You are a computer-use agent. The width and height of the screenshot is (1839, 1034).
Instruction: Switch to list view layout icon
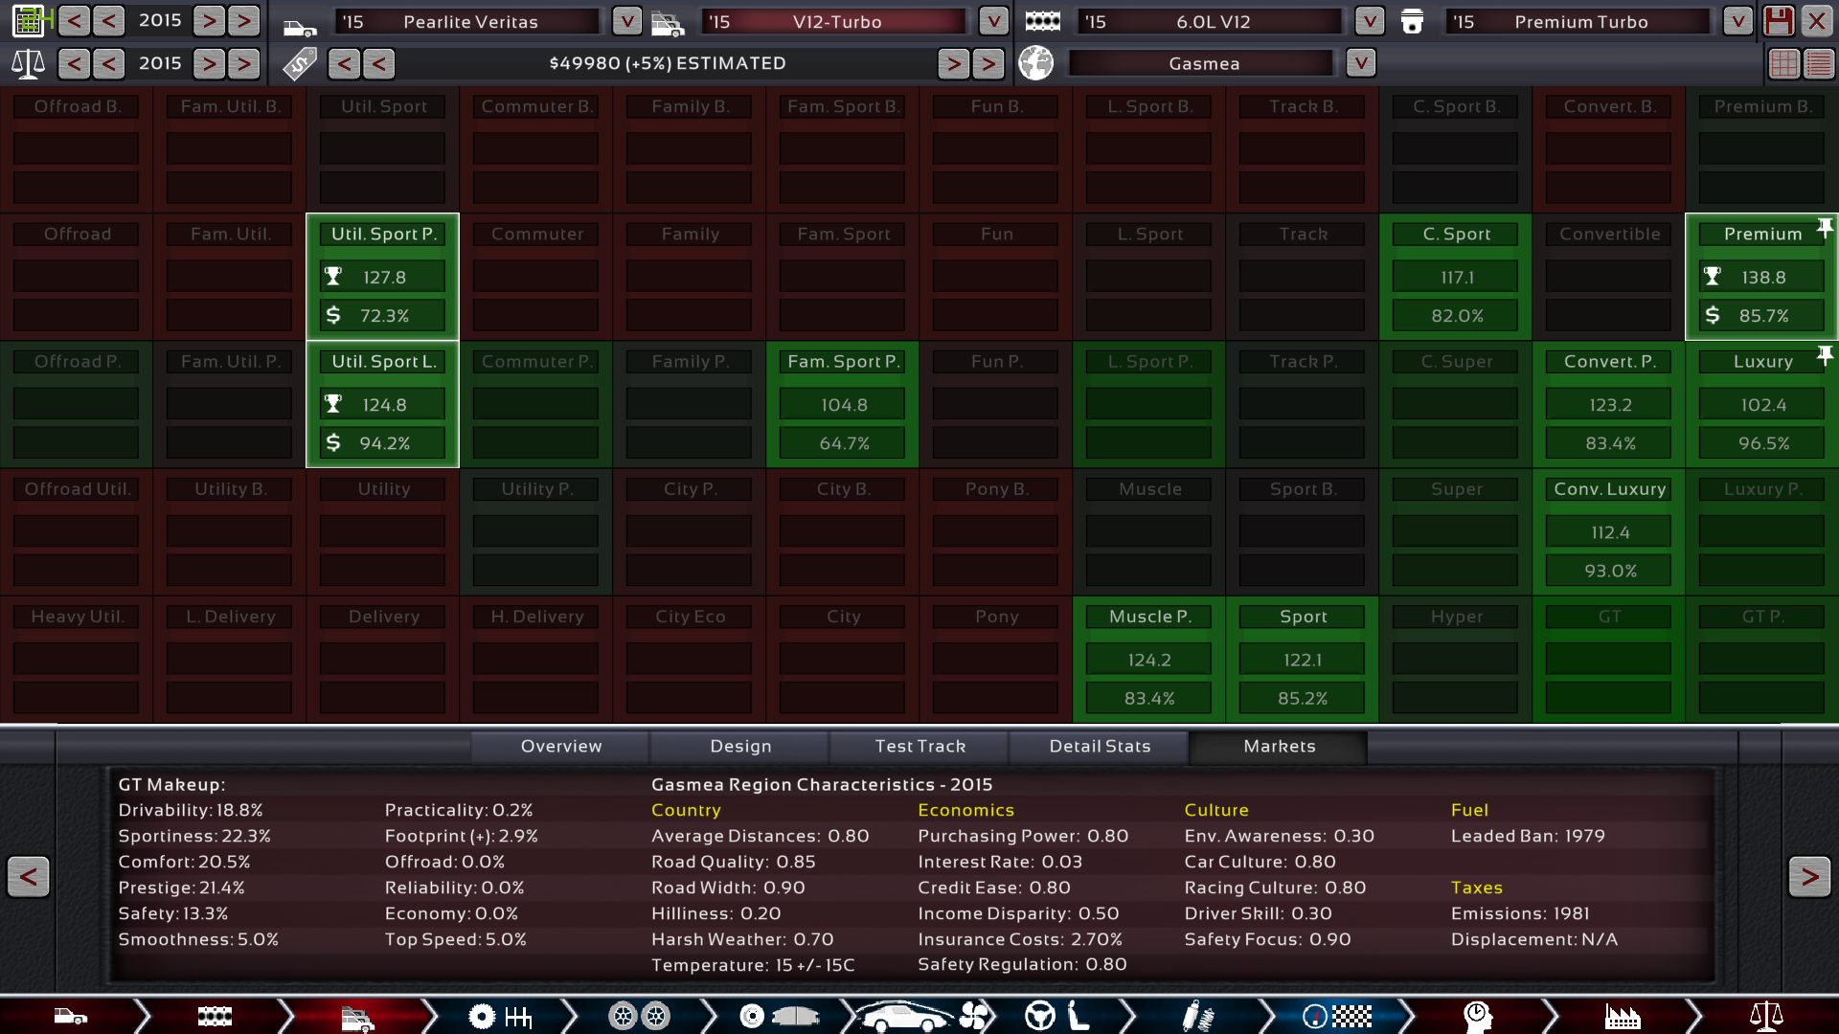(1818, 64)
